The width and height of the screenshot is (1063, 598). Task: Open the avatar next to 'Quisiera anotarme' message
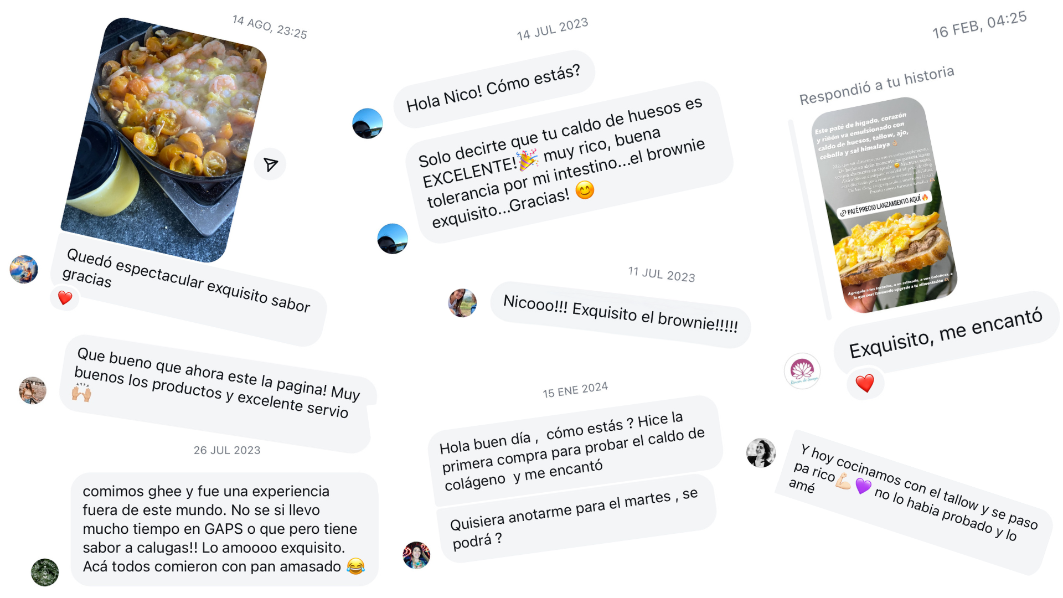click(x=416, y=555)
